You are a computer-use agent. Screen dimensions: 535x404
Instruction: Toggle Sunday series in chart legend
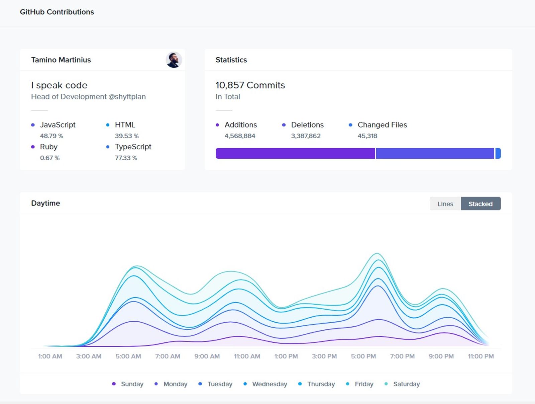(x=128, y=384)
